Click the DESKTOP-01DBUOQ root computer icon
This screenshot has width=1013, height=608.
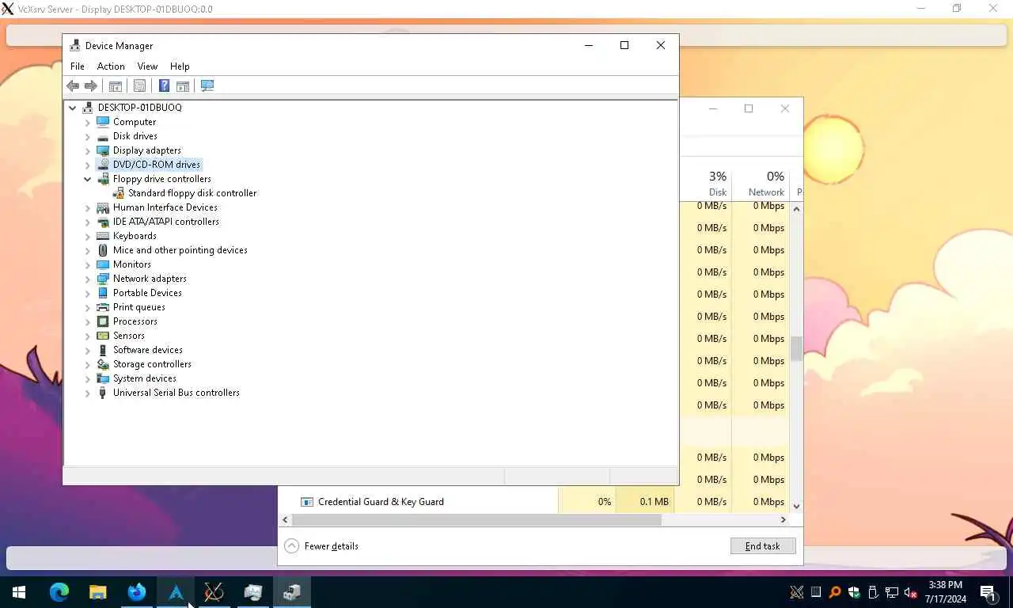(x=88, y=108)
